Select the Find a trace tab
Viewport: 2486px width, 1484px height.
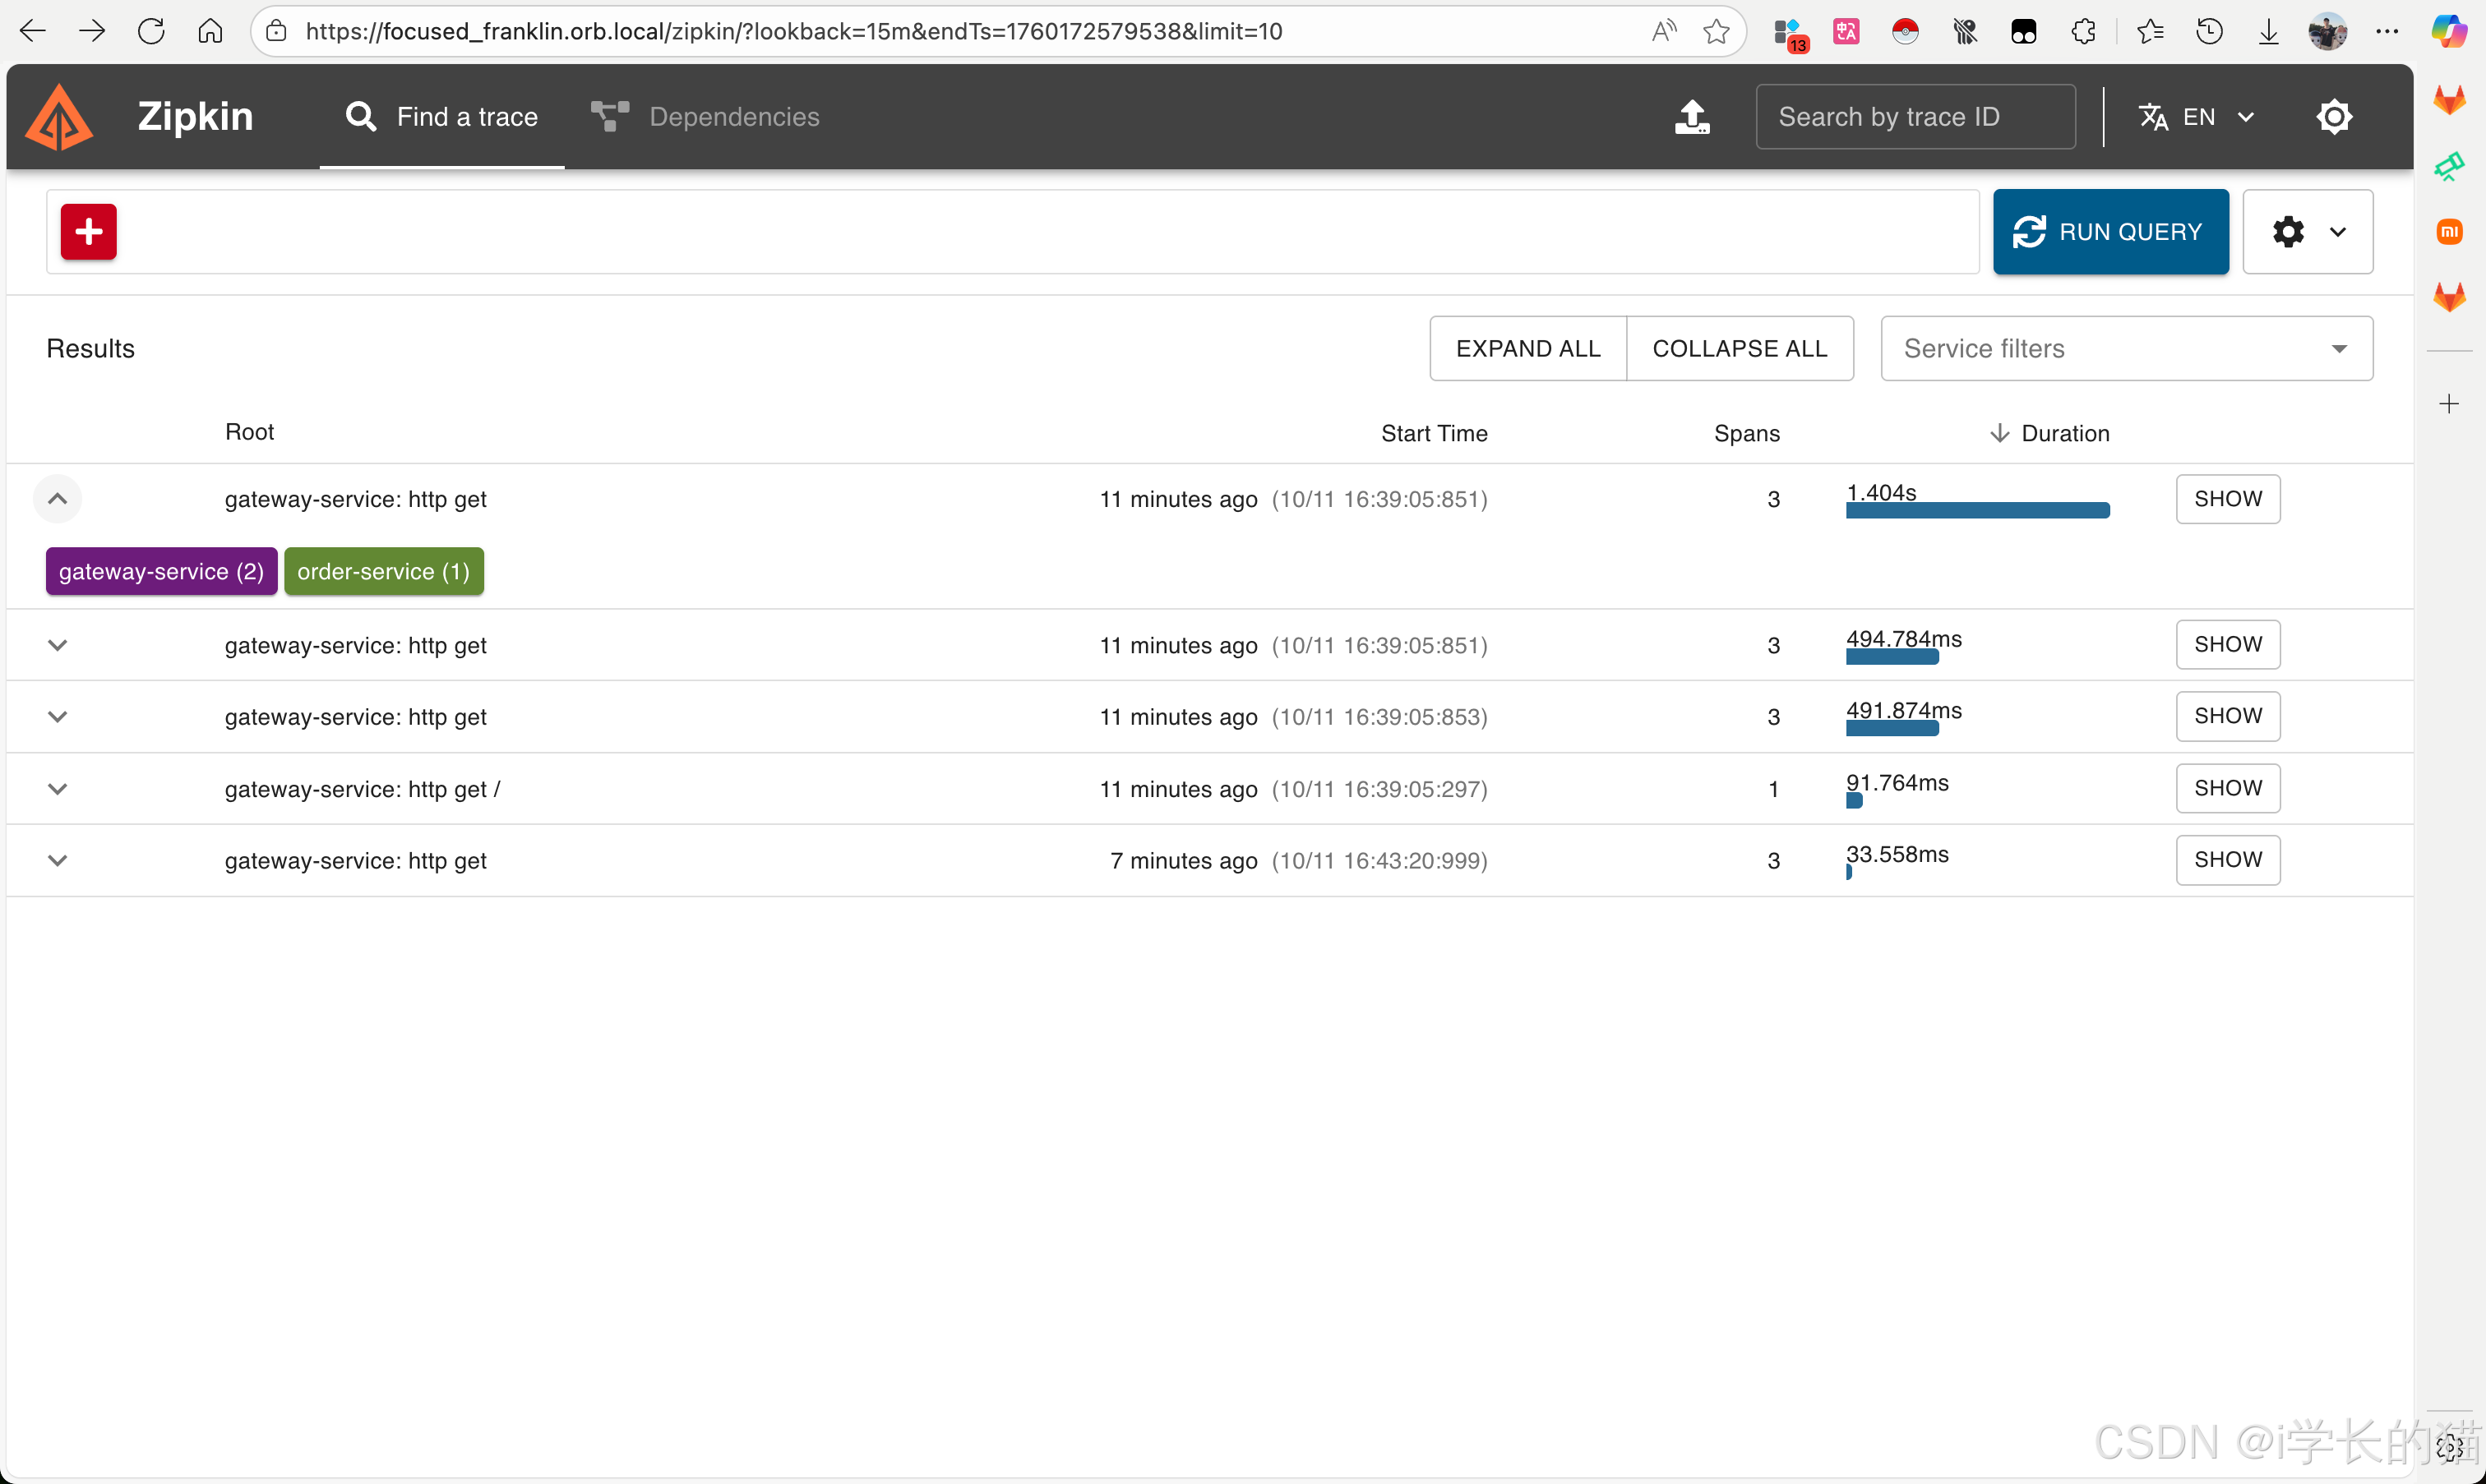click(x=441, y=117)
